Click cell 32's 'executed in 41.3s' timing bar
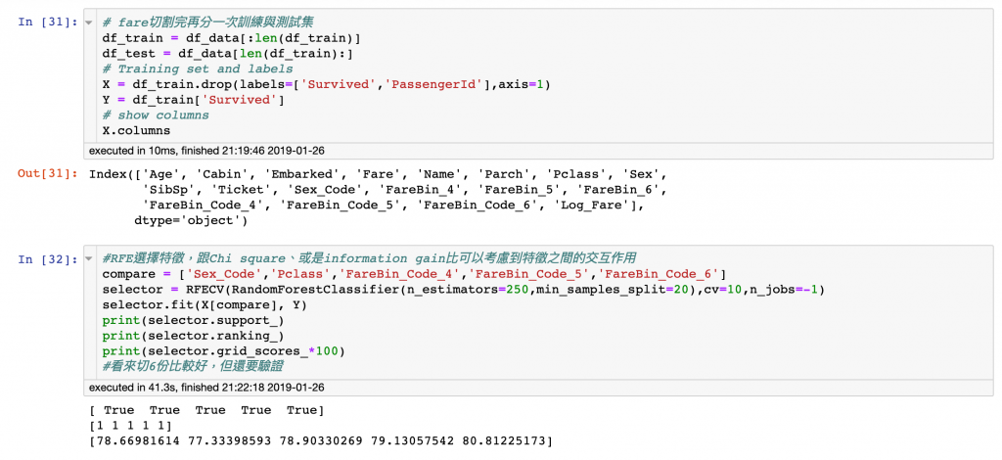Image resolution: width=1002 pixels, height=460 pixels. (x=538, y=388)
